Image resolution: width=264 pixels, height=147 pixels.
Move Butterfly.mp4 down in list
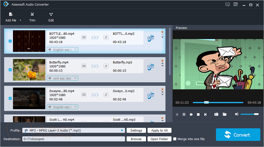[163, 66]
